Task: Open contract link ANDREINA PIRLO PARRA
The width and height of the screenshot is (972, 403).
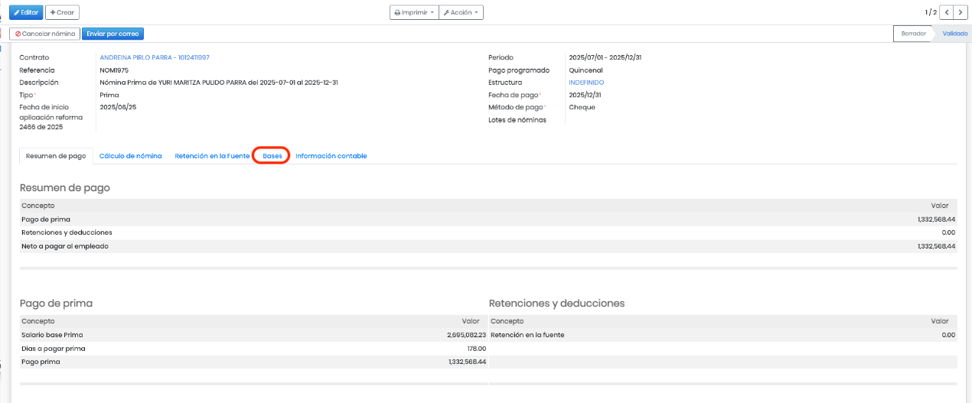Action: [154, 57]
